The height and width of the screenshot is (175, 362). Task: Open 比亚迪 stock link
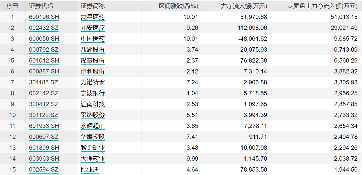[x=90, y=170]
